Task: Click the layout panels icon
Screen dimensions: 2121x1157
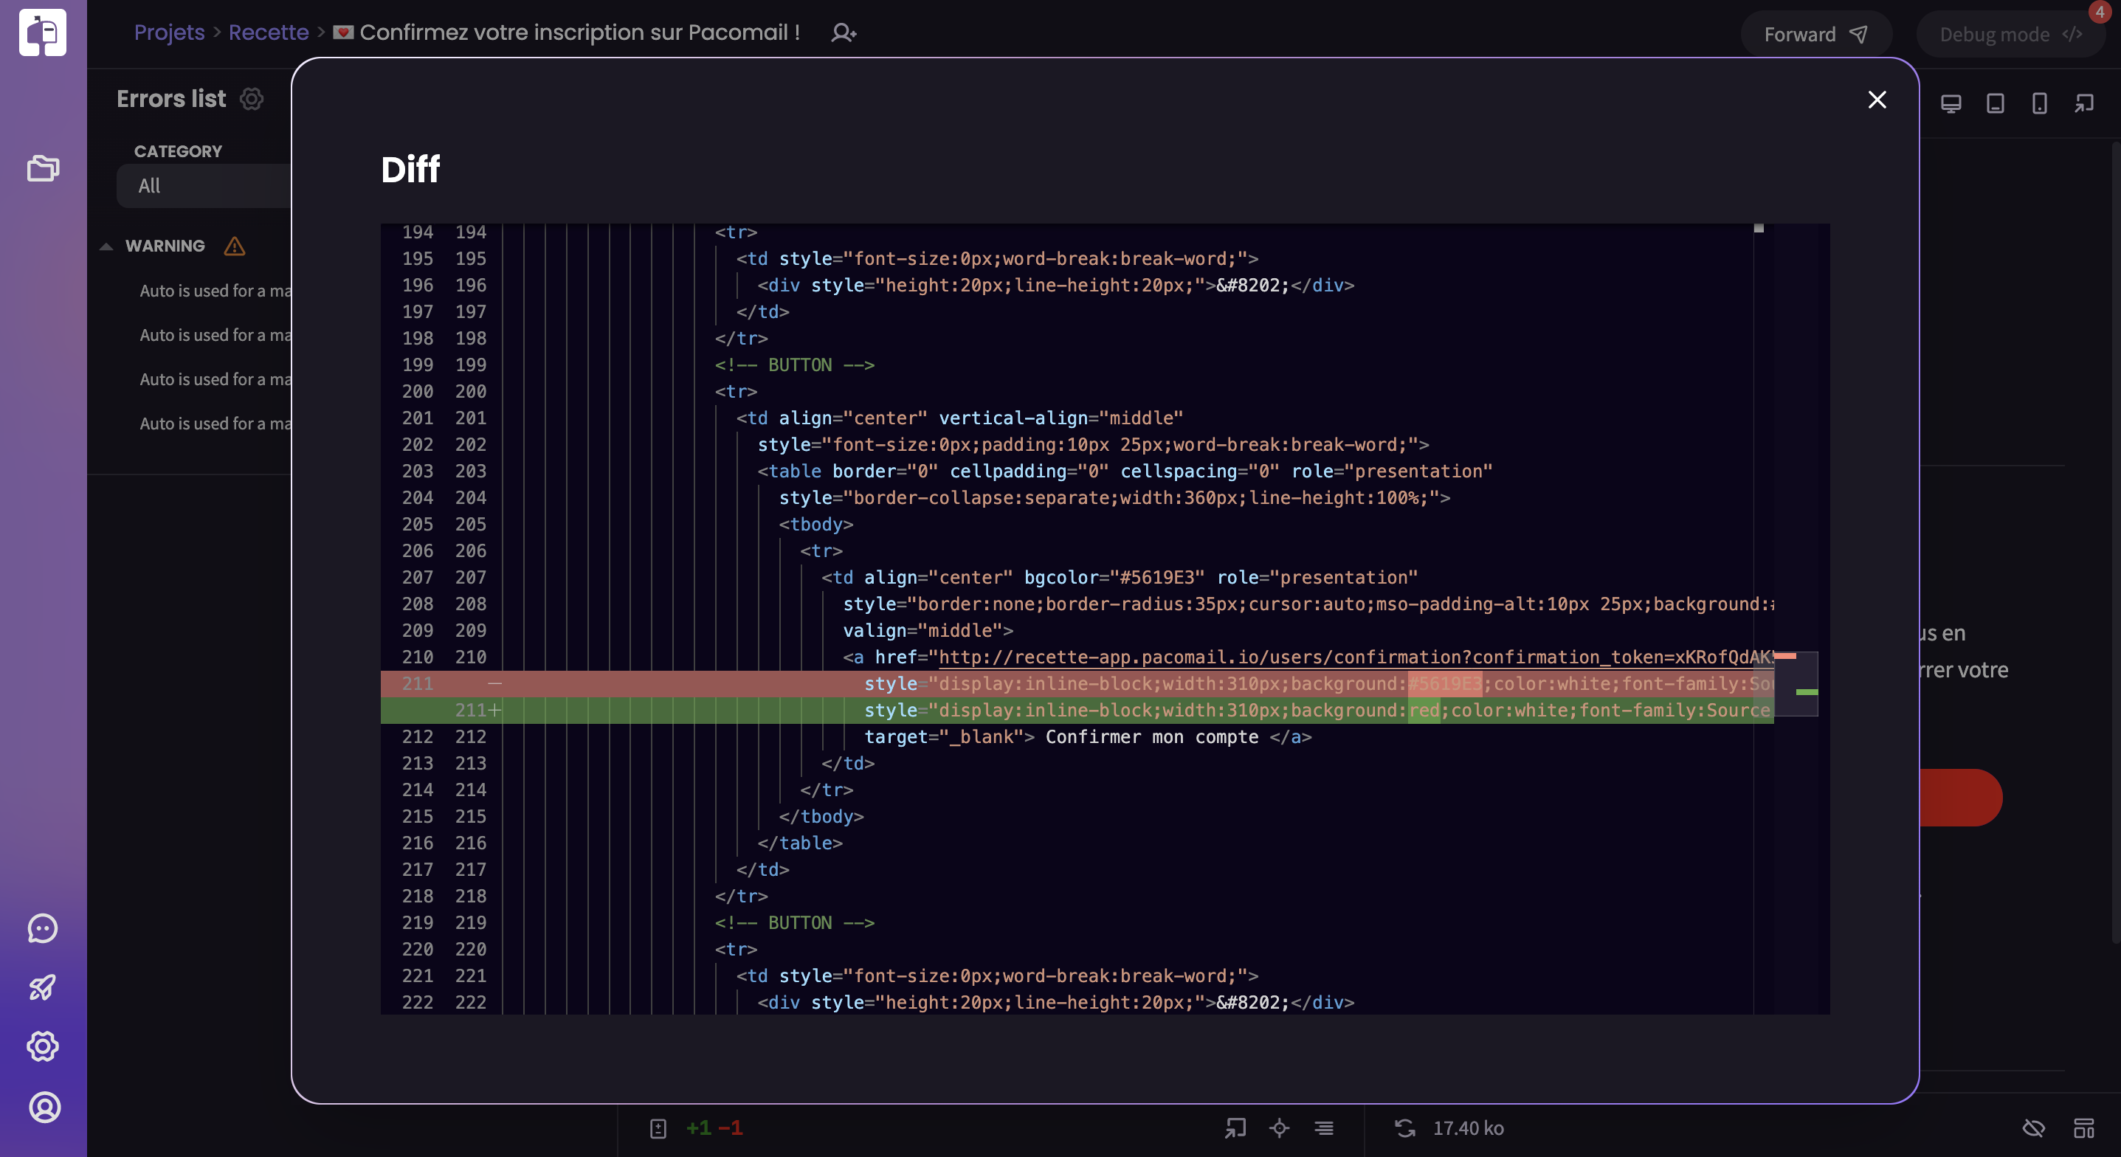Action: click(2083, 1127)
